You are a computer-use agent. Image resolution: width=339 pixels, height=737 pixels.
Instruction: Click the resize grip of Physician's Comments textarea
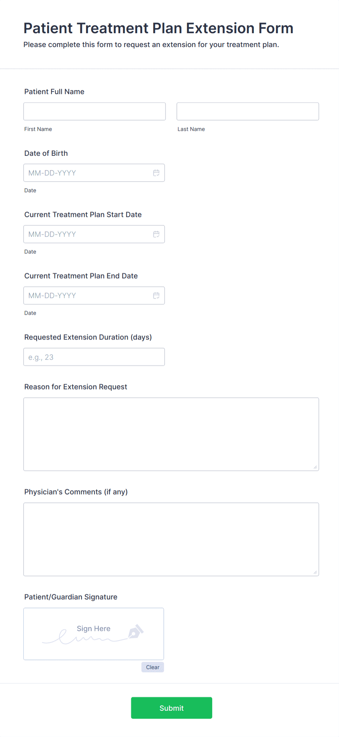pos(315,572)
